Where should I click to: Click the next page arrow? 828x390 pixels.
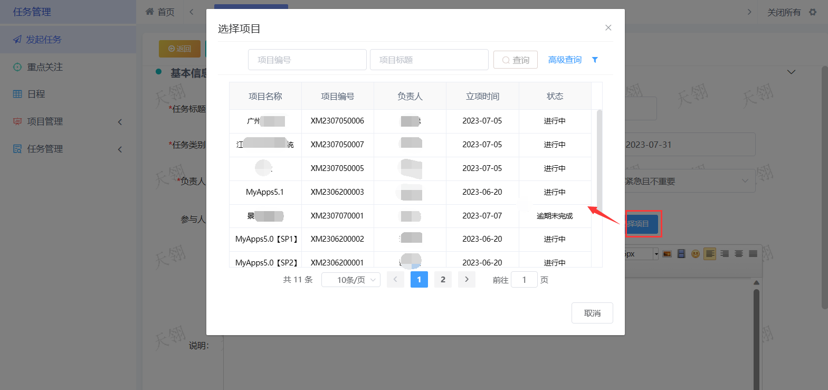[467, 280]
